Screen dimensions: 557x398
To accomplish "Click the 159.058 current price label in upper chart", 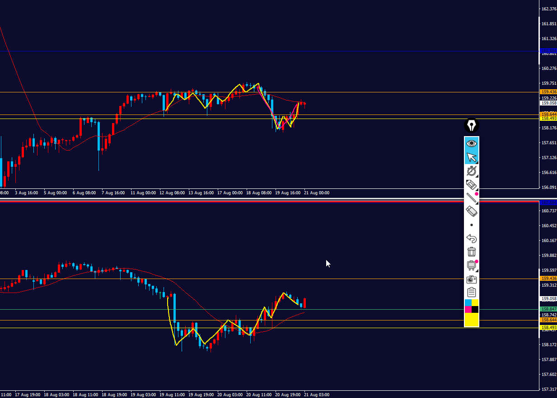I will click(x=548, y=103).
